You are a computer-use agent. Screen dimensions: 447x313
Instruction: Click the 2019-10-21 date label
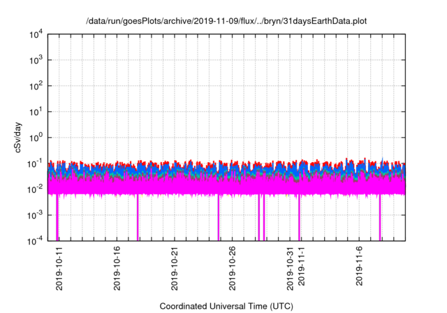click(175, 268)
